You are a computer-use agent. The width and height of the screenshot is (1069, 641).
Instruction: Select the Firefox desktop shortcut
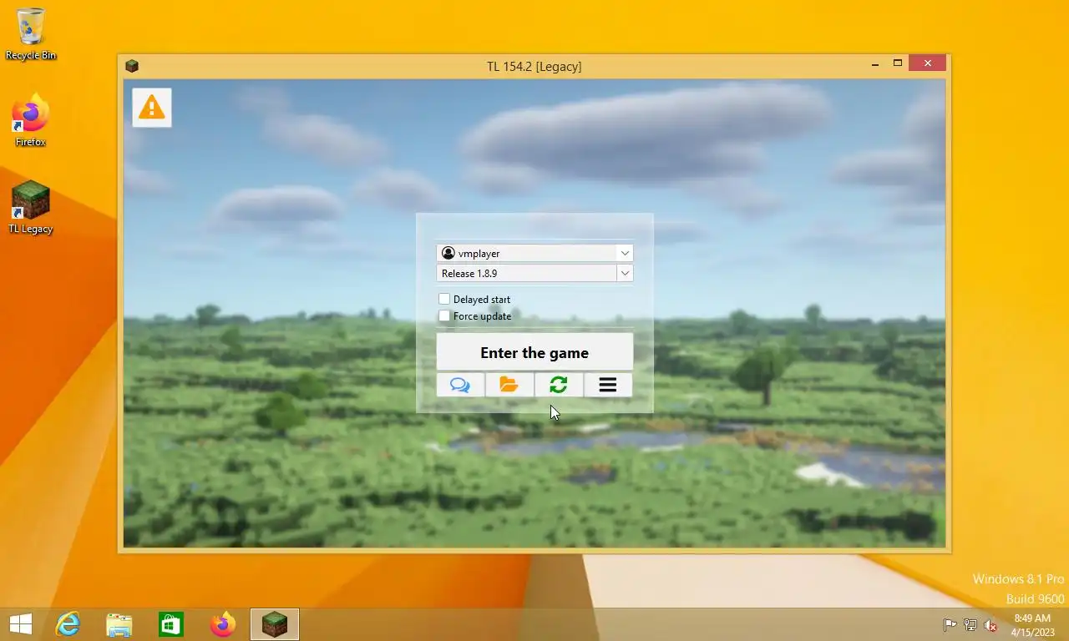click(31, 121)
